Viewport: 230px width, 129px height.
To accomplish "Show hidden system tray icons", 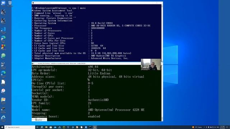I will 204,127.
